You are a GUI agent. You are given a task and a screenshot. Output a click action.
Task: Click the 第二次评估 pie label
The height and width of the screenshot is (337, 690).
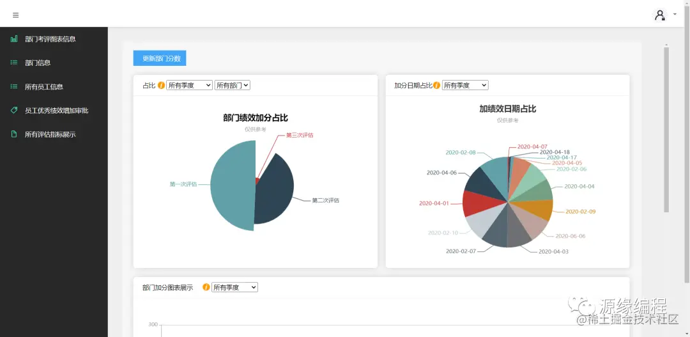(326, 200)
